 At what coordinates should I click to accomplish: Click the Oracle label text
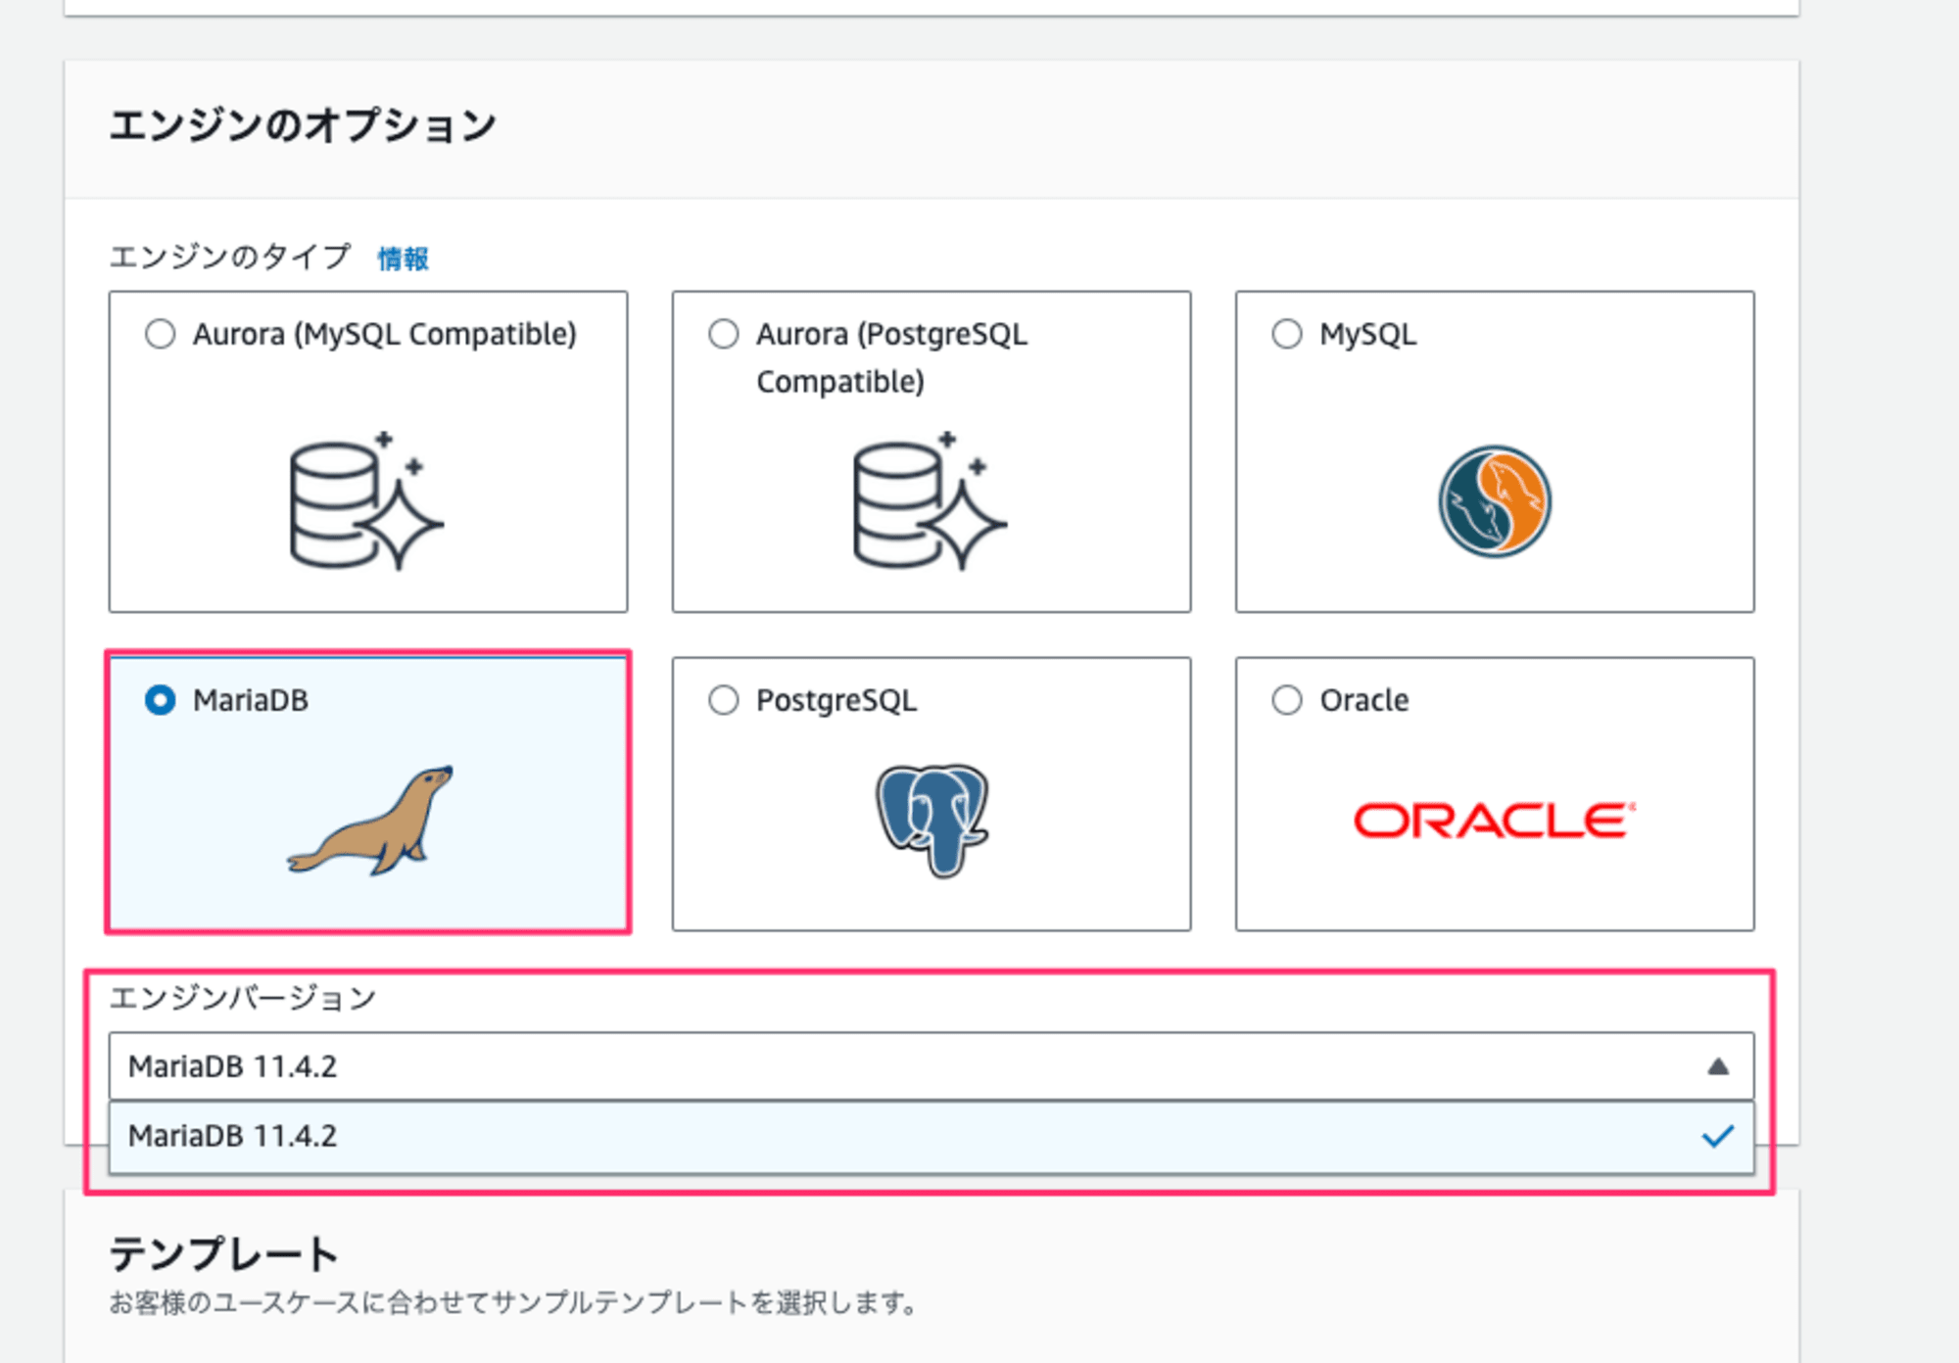1364,700
